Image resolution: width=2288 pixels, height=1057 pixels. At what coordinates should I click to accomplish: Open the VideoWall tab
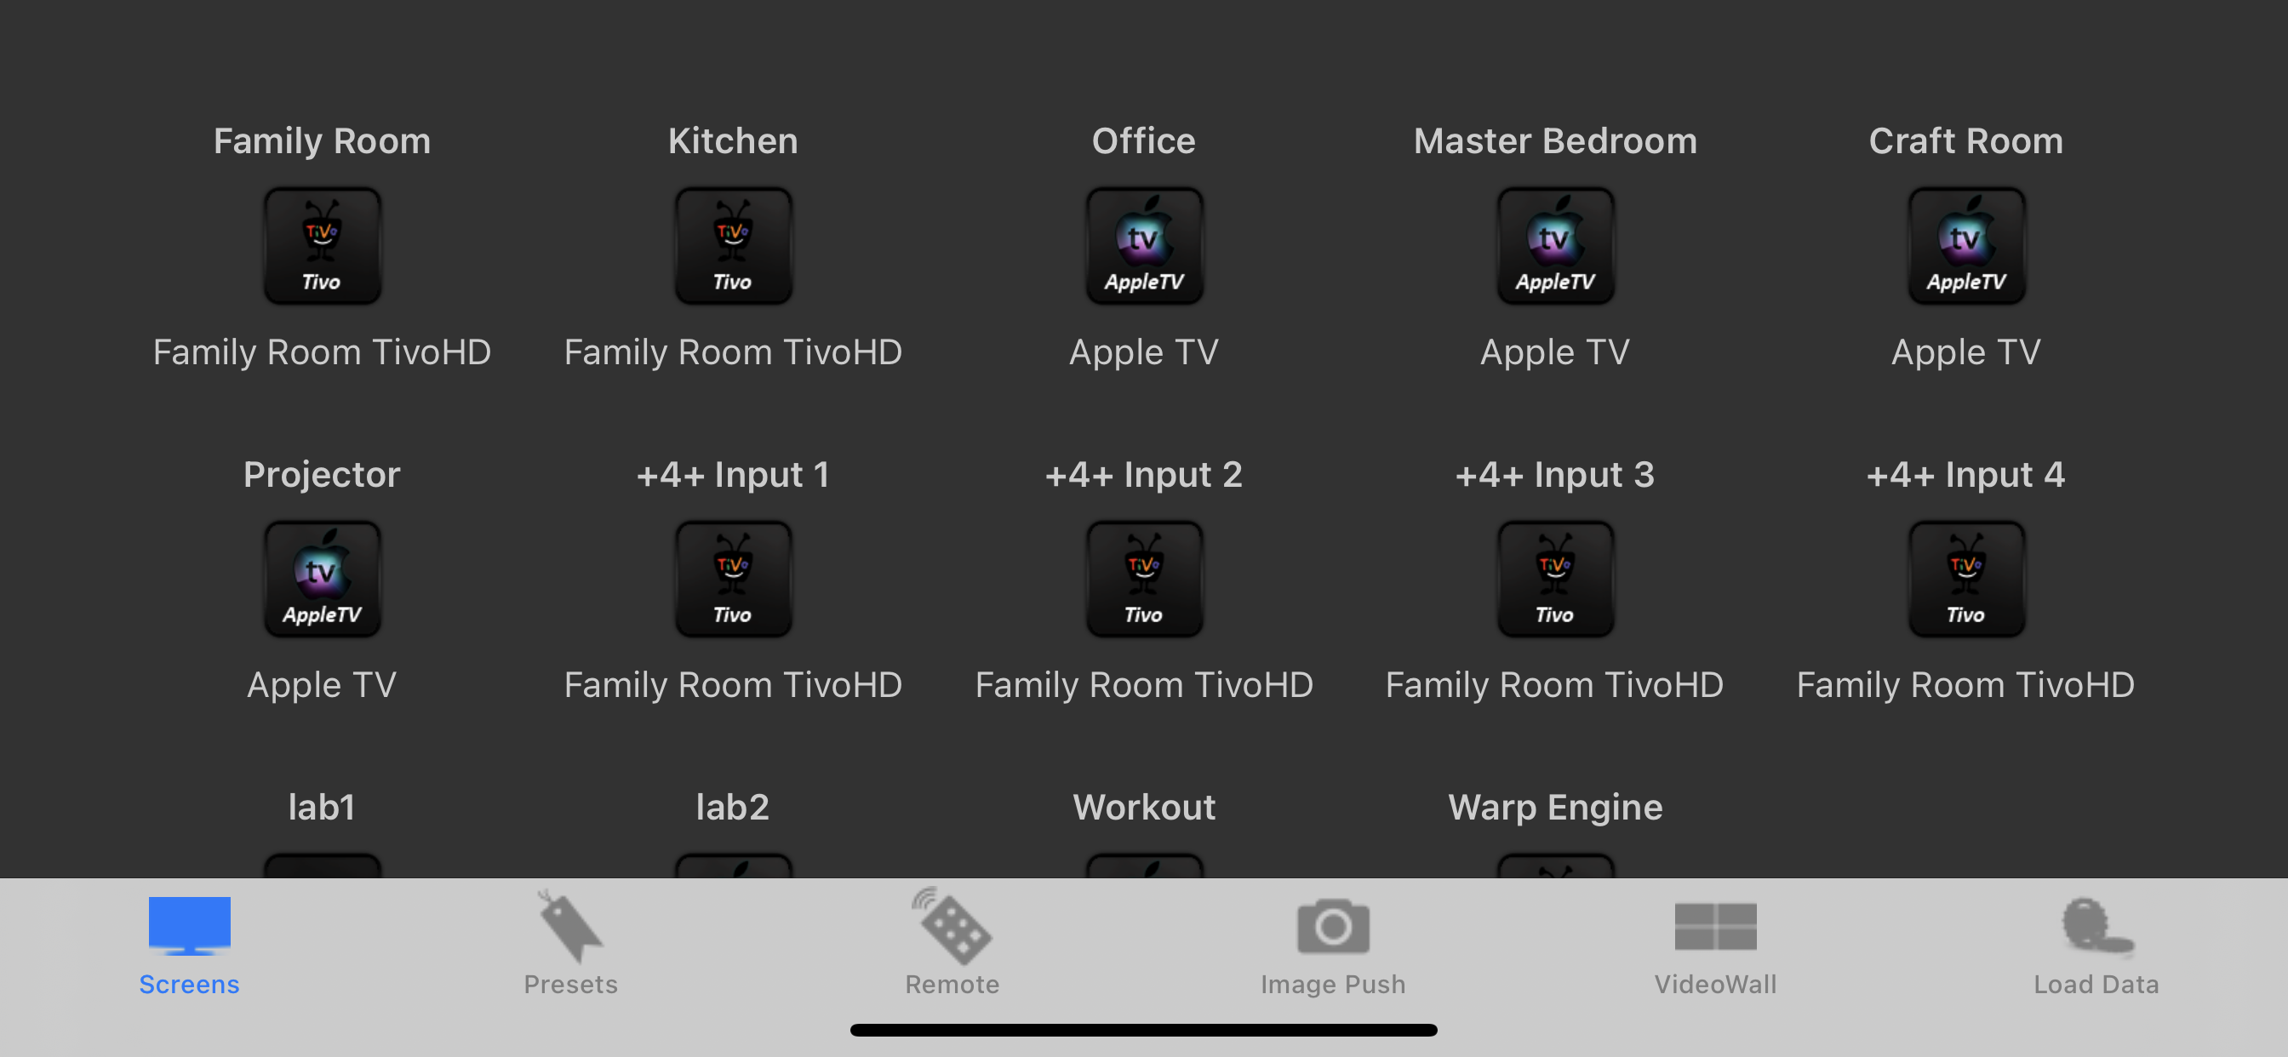(x=1715, y=944)
